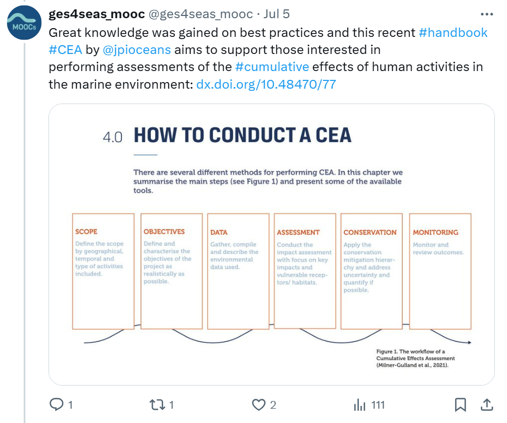Open the Jul 5 tweet timestamp
Viewport: 507px width, 423px height.
click(277, 14)
